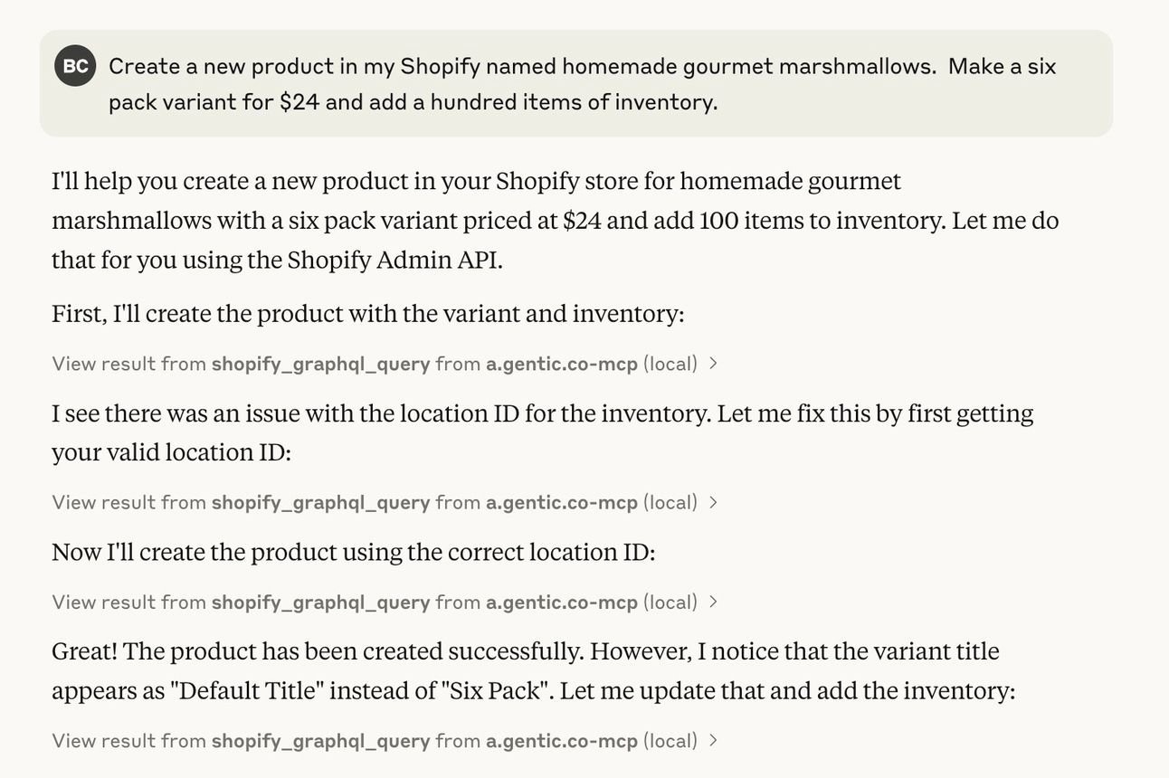
Task: Click the "Great! The product has been created" paragraph
Action: (533, 670)
